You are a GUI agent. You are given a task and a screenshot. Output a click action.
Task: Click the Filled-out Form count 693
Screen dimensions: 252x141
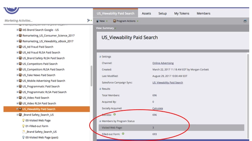coord(154,134)
